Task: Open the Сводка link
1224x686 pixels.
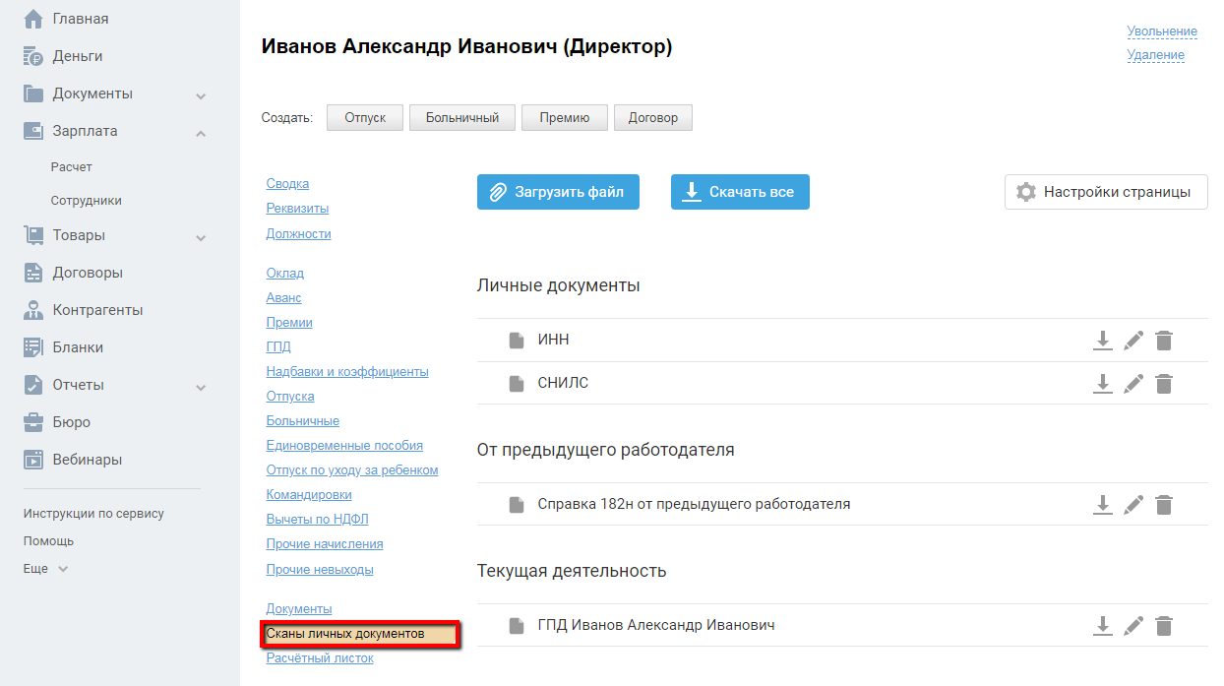Action: pyautogui.click(x=287, y=184)
